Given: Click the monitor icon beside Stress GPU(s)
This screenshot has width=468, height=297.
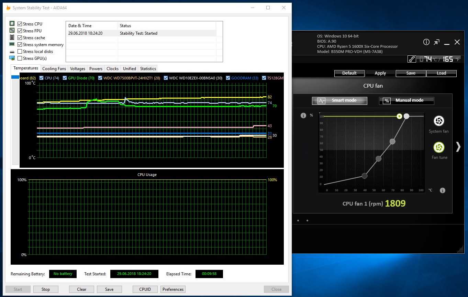Looking at the screenshot, I should tap(12, 58).
